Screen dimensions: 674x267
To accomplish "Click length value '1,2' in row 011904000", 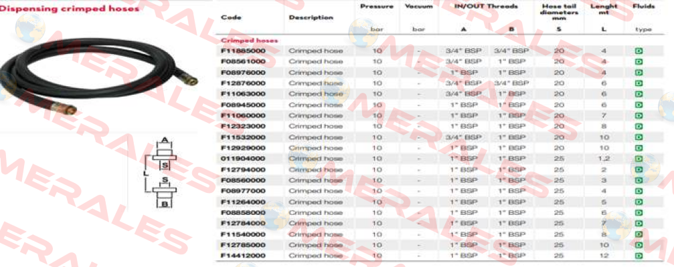I will click(604, 159).
